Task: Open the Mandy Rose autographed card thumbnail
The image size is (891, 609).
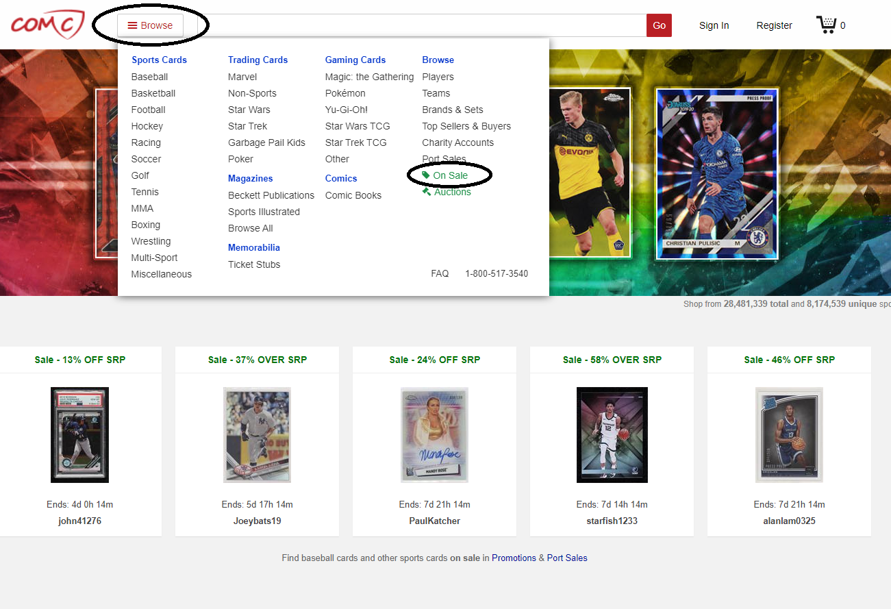Action: pos(434,435)
